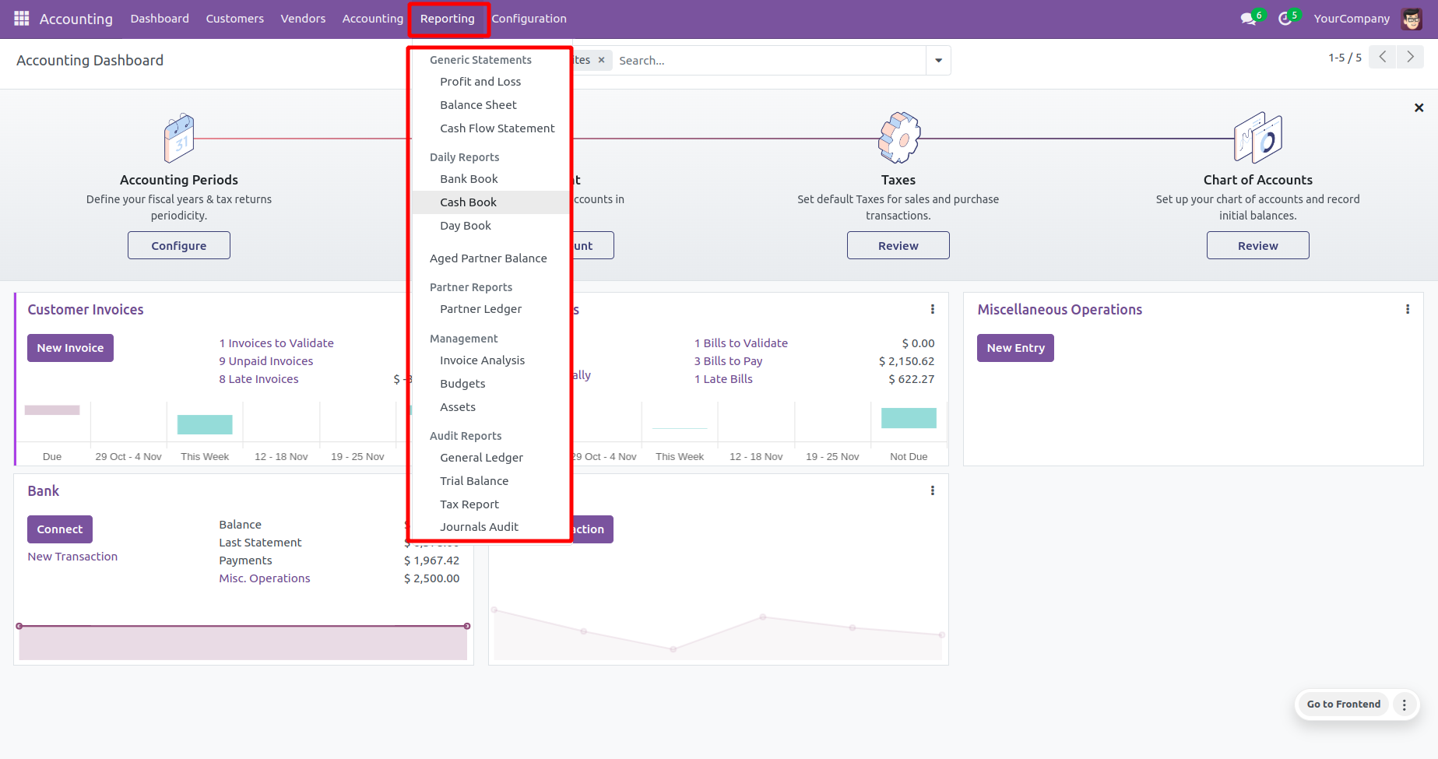The height and width of the screenshot is (759, 1438).
Task: Open the Go to Frontend options menu
Action: (1405, 705)
